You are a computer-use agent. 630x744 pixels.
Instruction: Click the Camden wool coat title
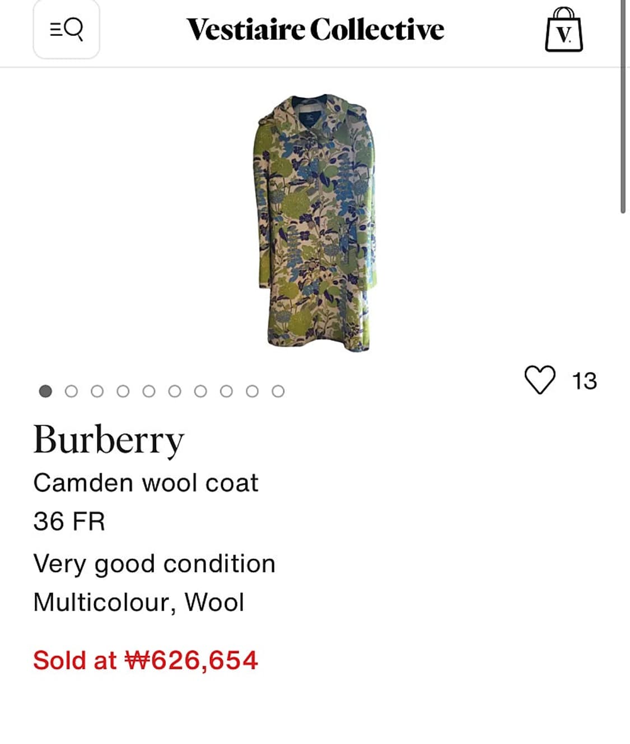pos(146,483)
